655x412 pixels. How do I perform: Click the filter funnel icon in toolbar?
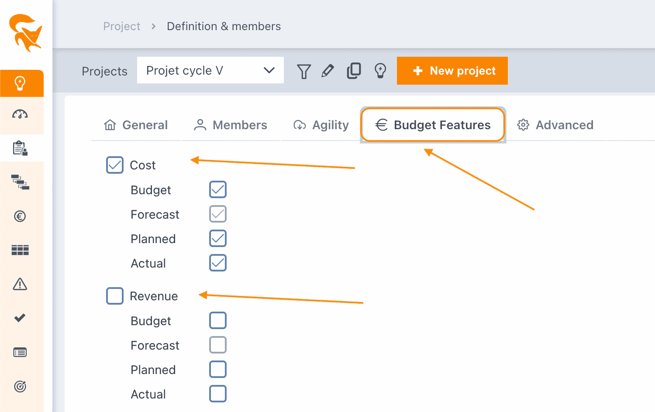[x=303, y=71]
